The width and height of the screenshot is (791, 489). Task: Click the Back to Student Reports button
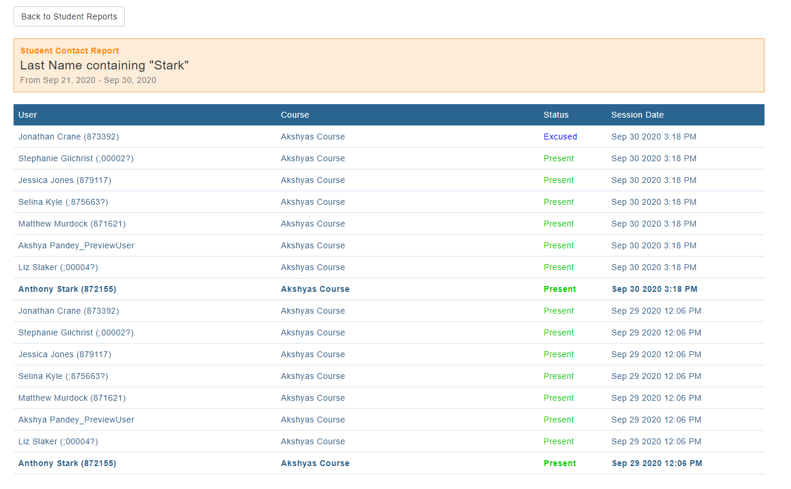pyautogui.click(x=69, y=16)
